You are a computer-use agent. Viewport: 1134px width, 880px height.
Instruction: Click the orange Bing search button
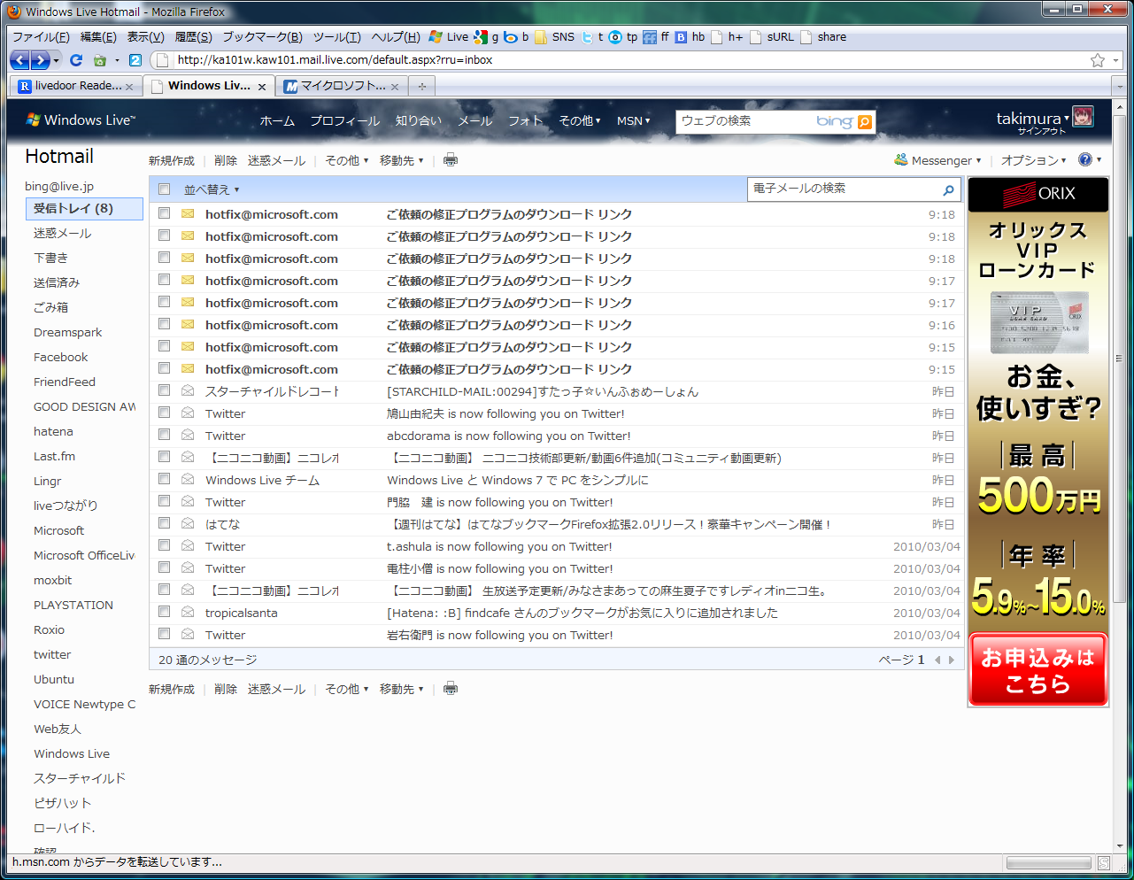tap(865, 122)
